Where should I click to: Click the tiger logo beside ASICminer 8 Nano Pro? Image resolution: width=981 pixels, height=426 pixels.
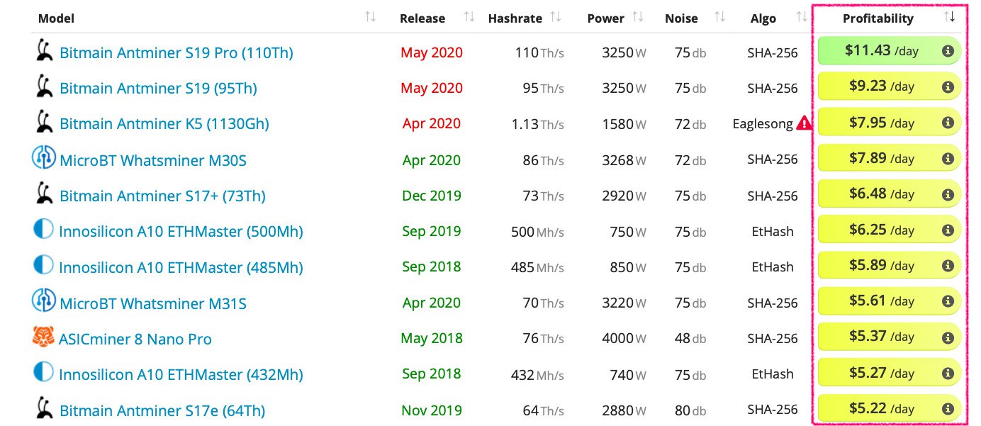pos(43,337)
